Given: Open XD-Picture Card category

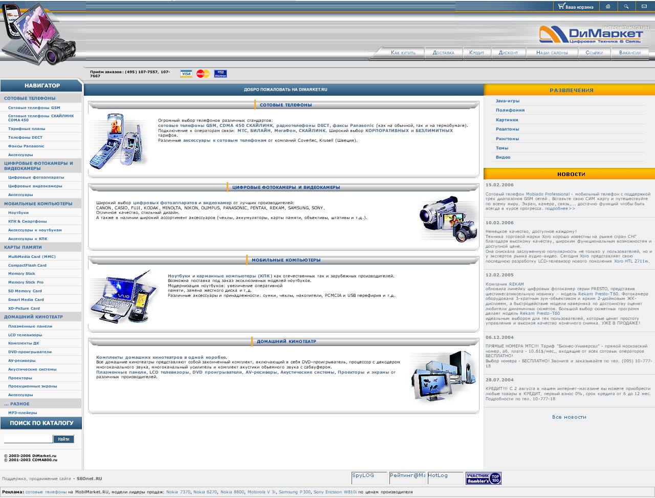Looking at the screenshot, I should pos(24,309).
